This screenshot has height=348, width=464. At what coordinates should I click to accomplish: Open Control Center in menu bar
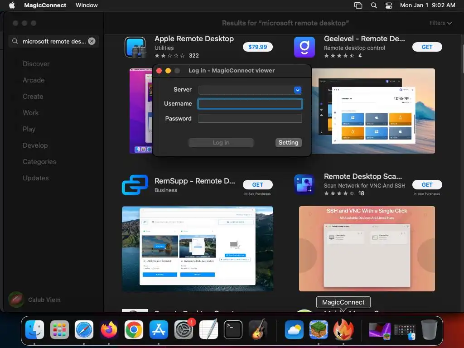[388, 5]
